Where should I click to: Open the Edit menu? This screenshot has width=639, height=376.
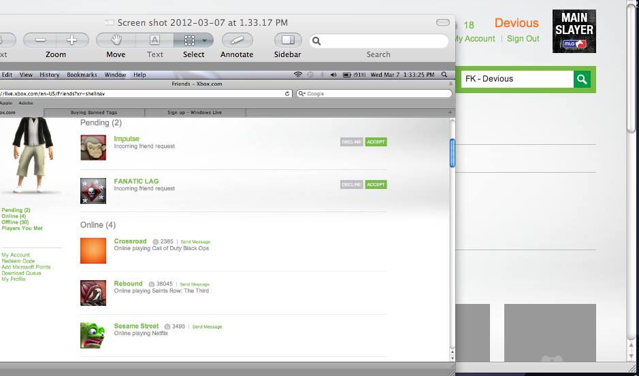[x=7, y=75]
